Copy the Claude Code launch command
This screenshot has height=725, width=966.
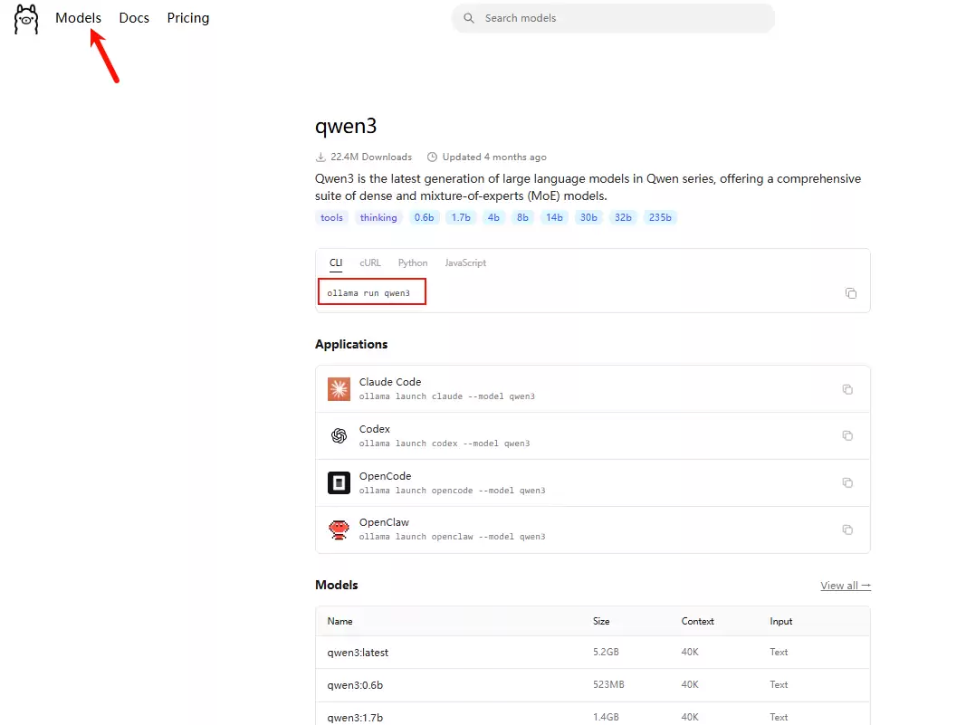click(847, 389)
